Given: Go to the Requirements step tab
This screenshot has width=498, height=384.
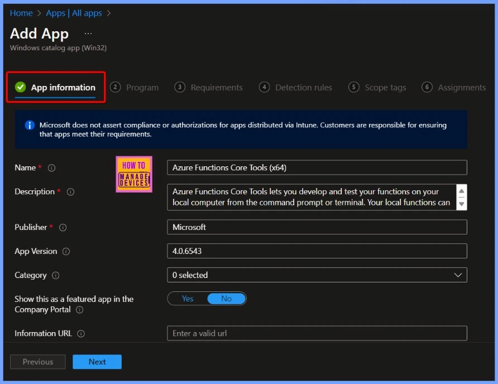Looking at the screenshot, I should (x=209, y=87).
